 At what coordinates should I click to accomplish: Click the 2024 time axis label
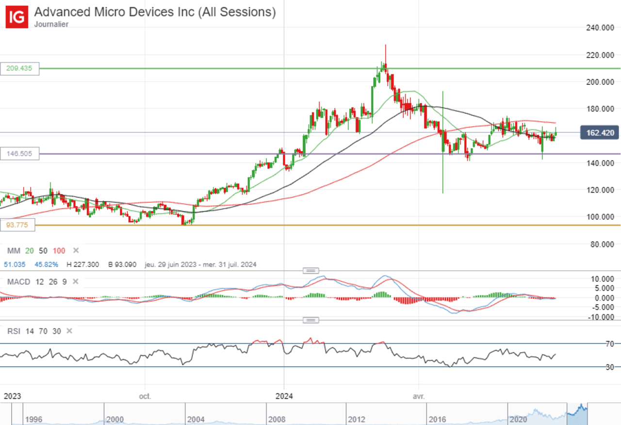pyautogui.click(x=284, y=396)
